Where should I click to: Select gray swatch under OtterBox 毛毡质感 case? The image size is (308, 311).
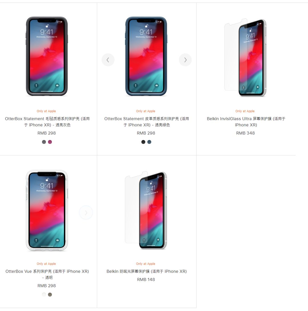44,142
